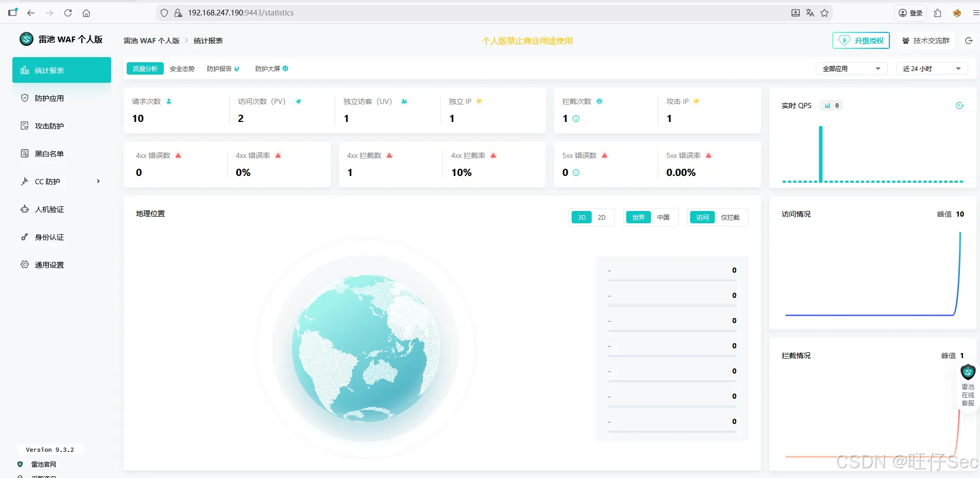Select the 中国 map scope
Viewport: 980px width, 478px height.
point(663,217)
